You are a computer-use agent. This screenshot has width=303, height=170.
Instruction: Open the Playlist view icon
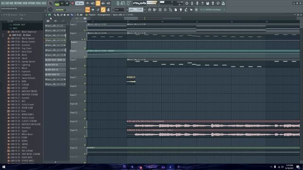point(150,9)
